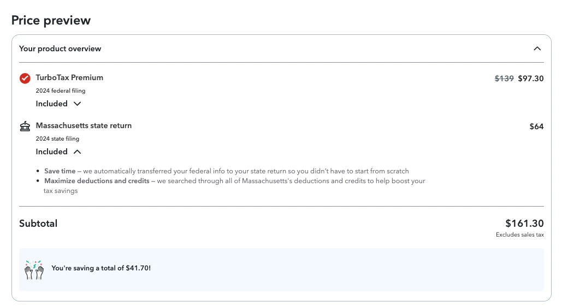Click the celebrating hands savings icon
This screenshot has height=308, width=562.
34,270
